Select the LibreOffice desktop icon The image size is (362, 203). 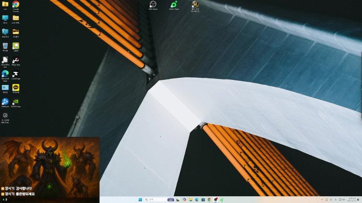[5, 60]
